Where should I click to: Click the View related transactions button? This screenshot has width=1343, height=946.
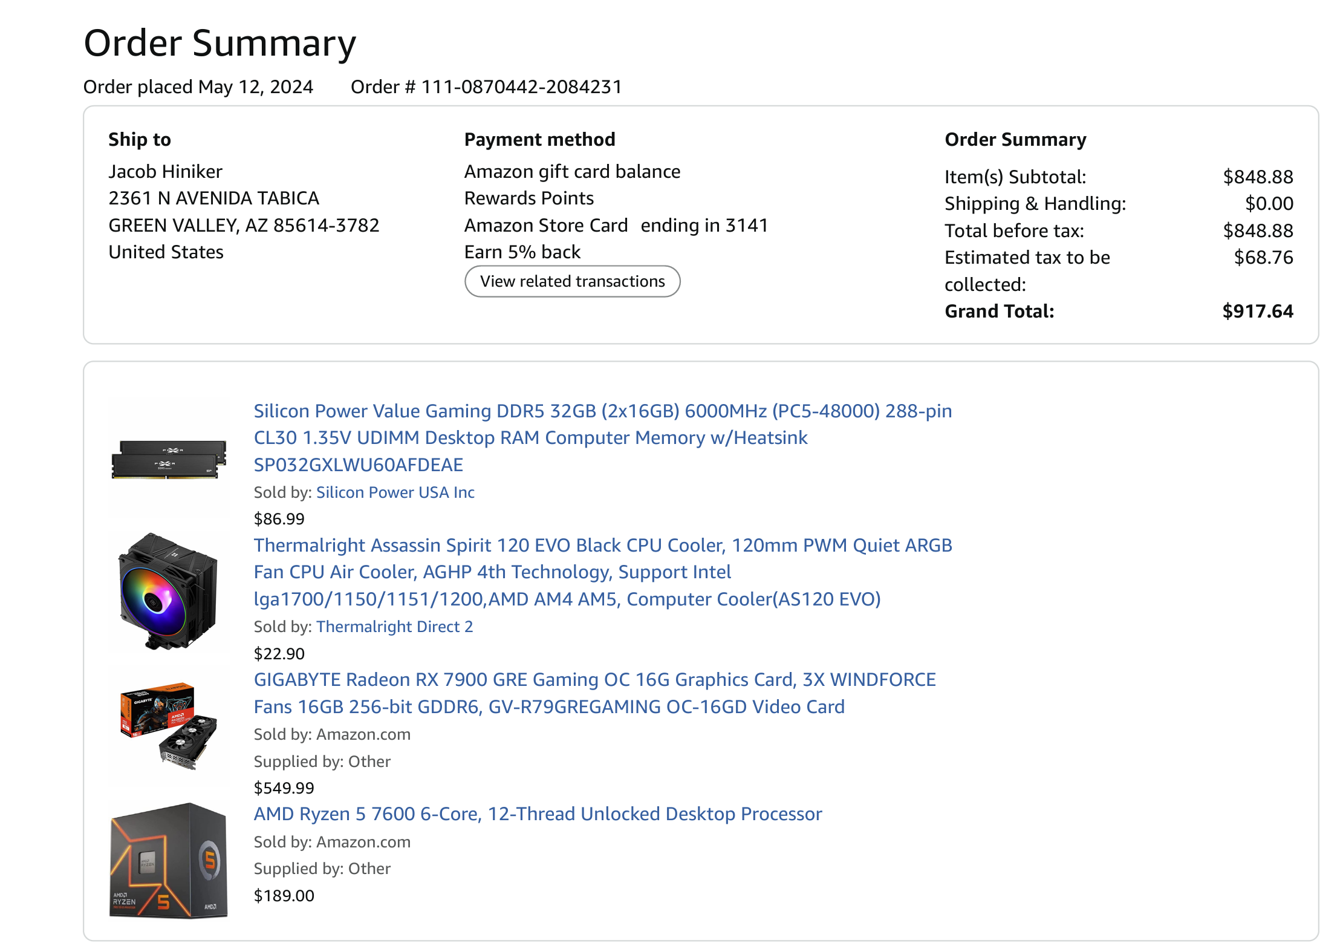[x=572, y=281]
